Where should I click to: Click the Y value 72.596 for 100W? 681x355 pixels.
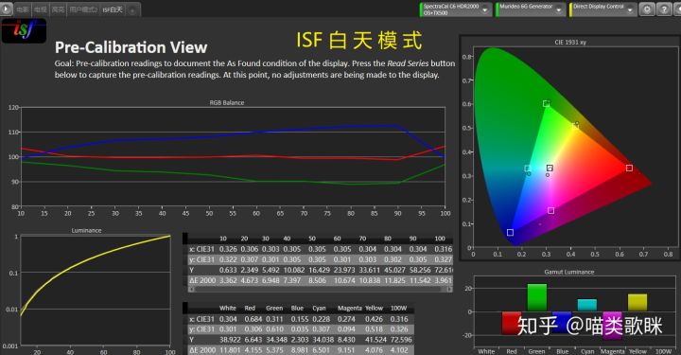[401, 340]
